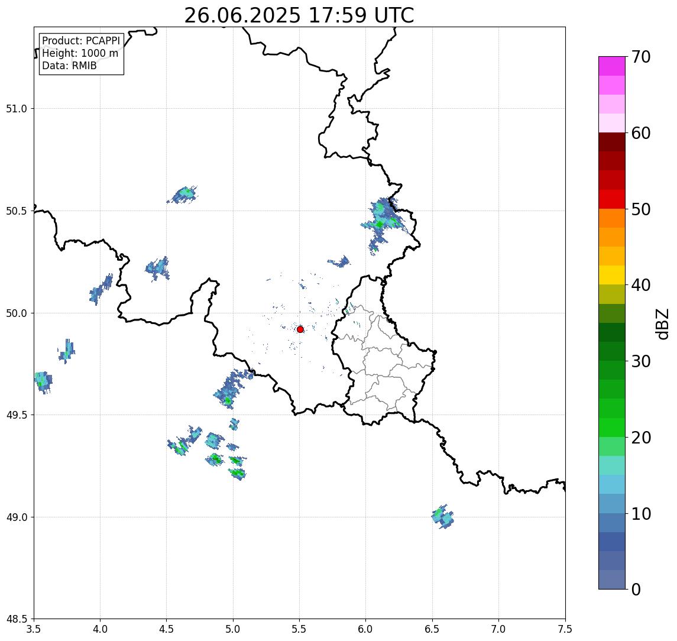The image size is (677, 641).
Task: Click latitude axis label 49.5
Action: [x=17, y=415]
